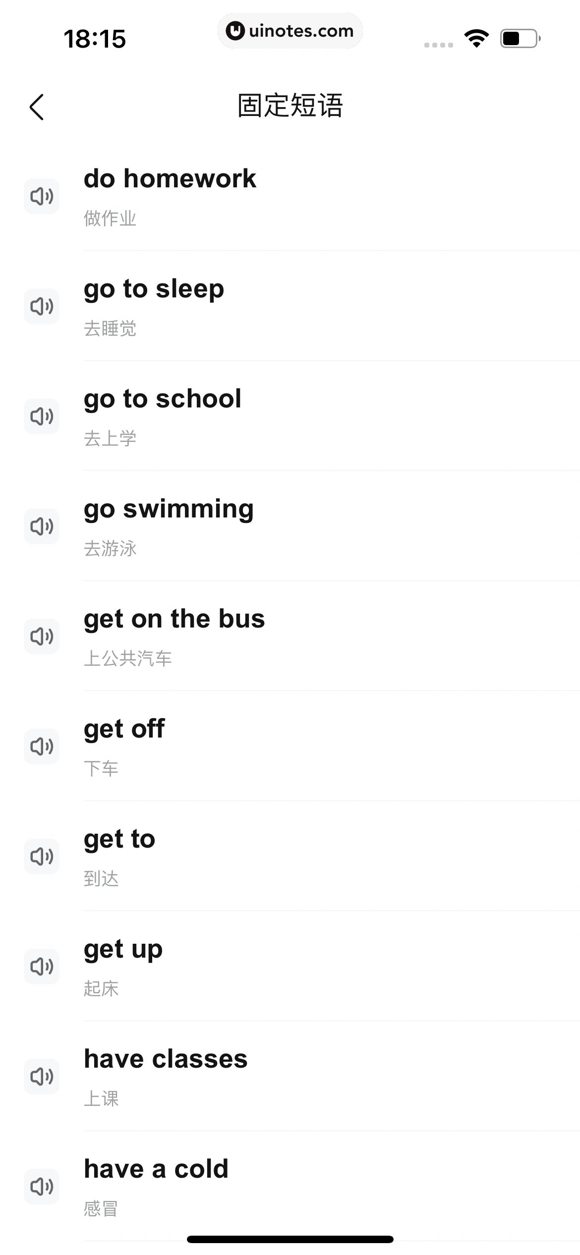
Task: Tap speaker icon beside 'go to school'
Action: (42, 416)
